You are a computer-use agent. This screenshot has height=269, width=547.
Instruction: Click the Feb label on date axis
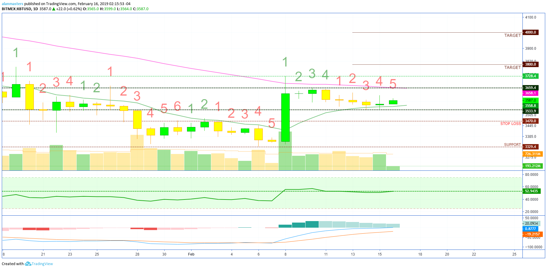tap(191, 254)
